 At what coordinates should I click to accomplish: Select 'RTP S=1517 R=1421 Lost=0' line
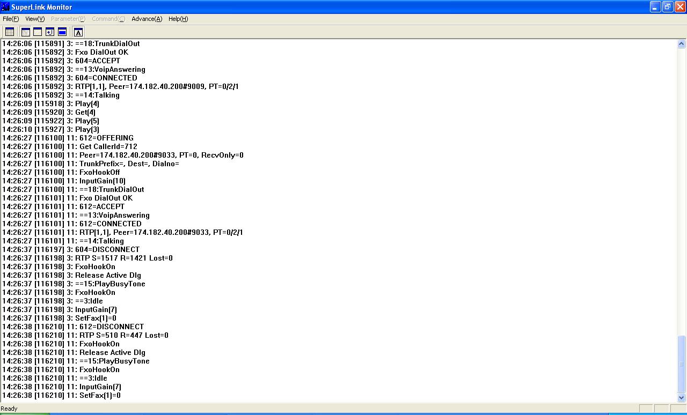pyautogui.click(x=87, y=258)
